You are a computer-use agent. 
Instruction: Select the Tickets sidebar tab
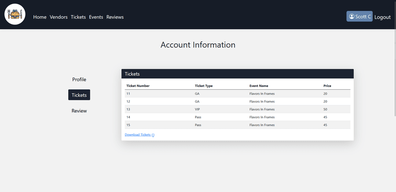[79, 95]
